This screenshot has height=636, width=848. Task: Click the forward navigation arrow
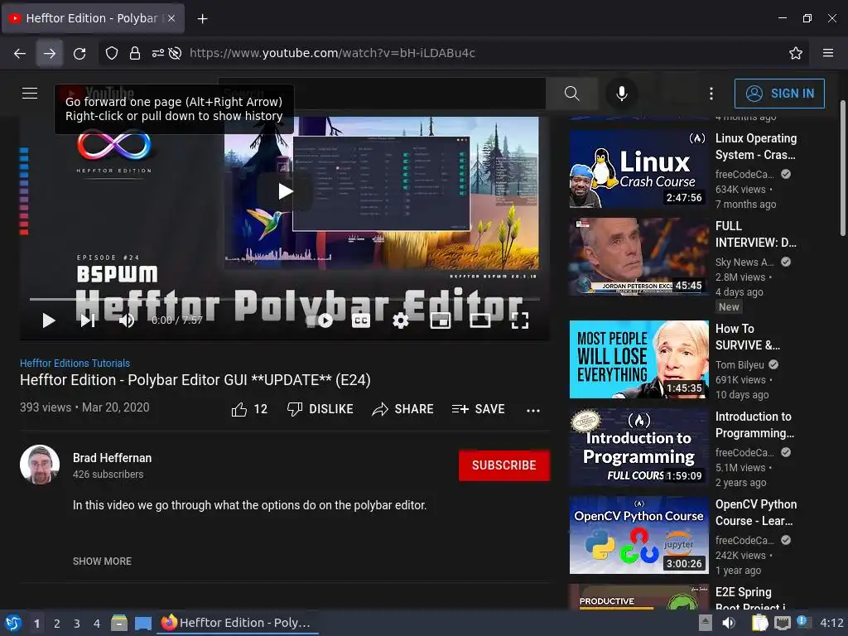click(x=49, y=53)
